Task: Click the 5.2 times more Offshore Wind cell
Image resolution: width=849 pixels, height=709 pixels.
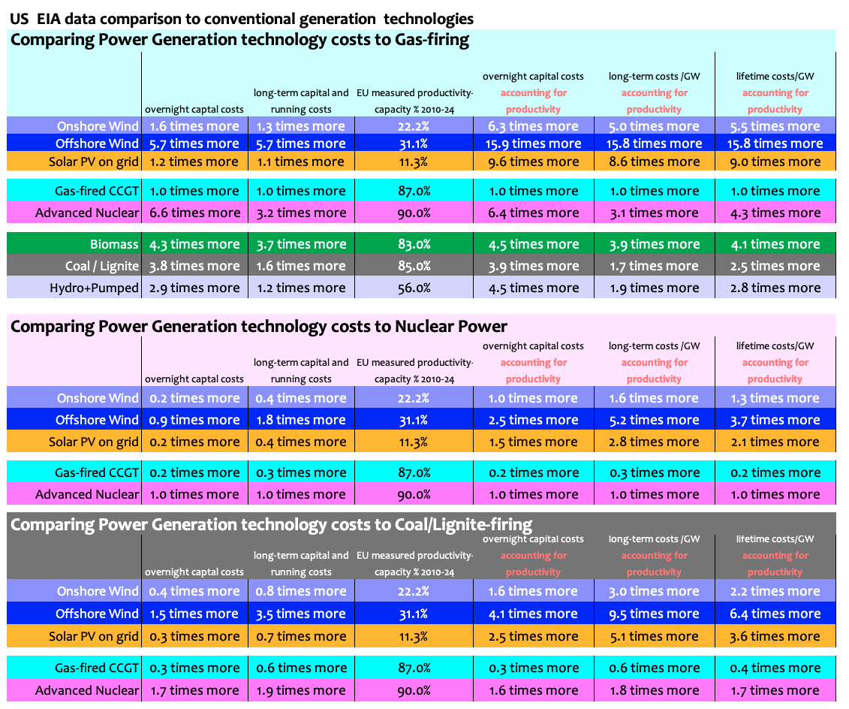Action: click(654, 420)
